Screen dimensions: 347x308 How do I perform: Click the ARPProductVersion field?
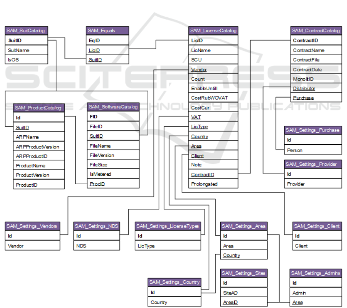tap(39, 146)
